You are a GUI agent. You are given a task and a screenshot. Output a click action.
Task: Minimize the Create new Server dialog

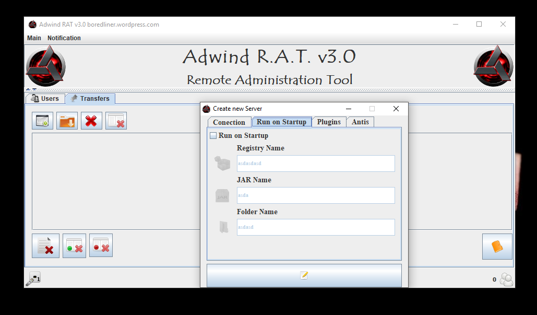[349, 109]
